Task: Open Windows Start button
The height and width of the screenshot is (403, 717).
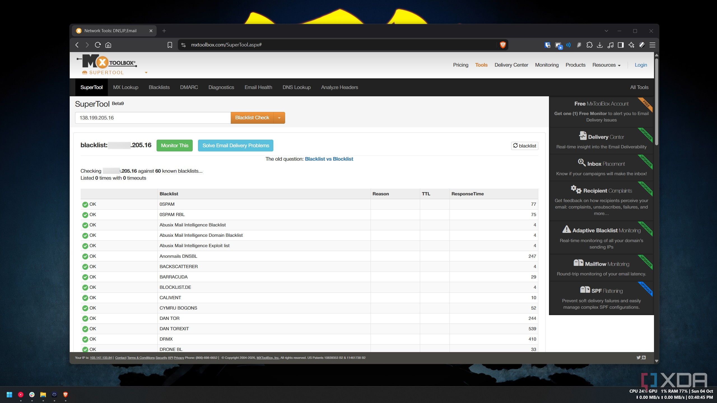Action: 9,395
